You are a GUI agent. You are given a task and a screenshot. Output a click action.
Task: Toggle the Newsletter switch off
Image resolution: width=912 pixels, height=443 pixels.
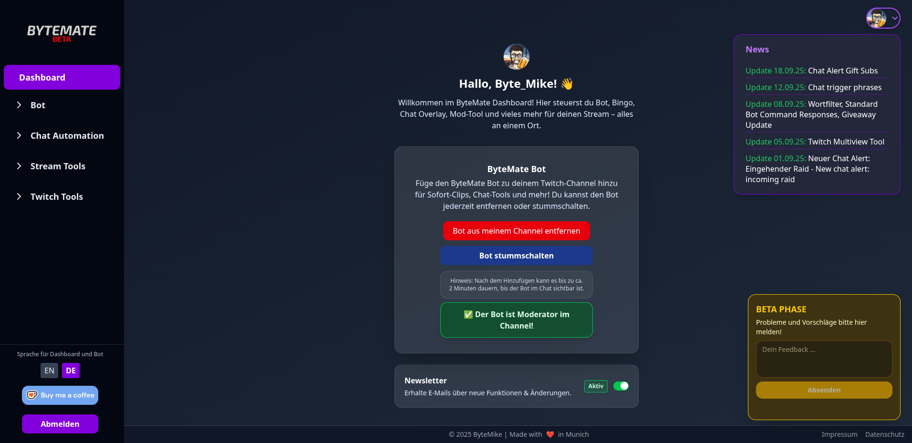pos(621,386)
